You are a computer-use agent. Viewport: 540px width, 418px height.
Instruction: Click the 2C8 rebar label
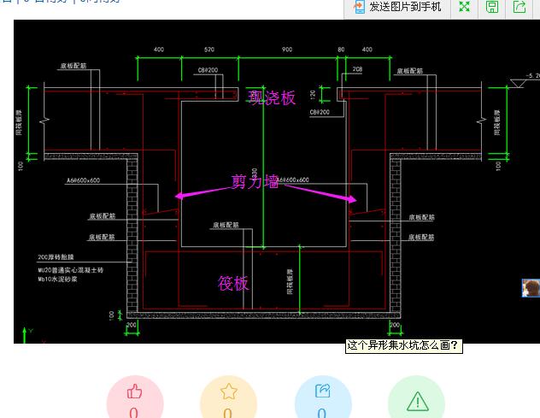[357, 69]
